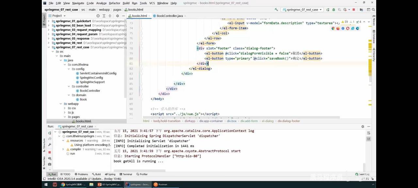Expand the springmvc_03_request_mapping module
Viewport: 418px width, 188px height.
49,30
